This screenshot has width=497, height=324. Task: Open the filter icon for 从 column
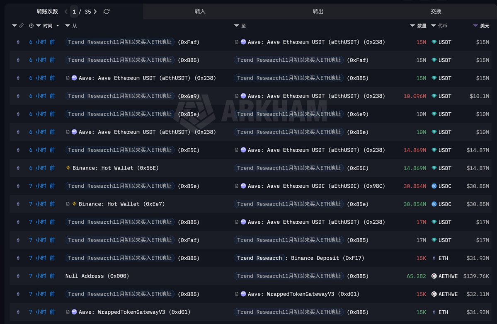pos(68,26)
